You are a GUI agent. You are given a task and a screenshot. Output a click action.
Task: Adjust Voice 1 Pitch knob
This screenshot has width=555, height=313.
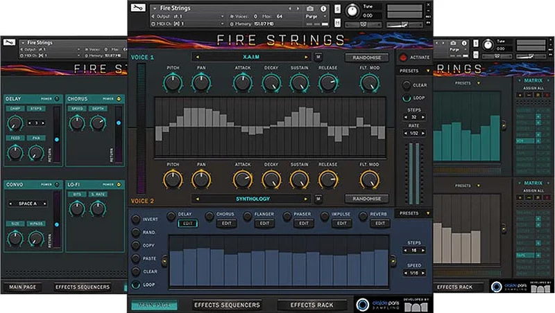(x=173, y=83)
